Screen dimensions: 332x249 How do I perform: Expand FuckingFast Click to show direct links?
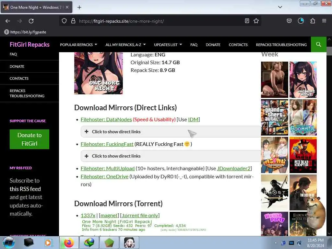point(171,156)
